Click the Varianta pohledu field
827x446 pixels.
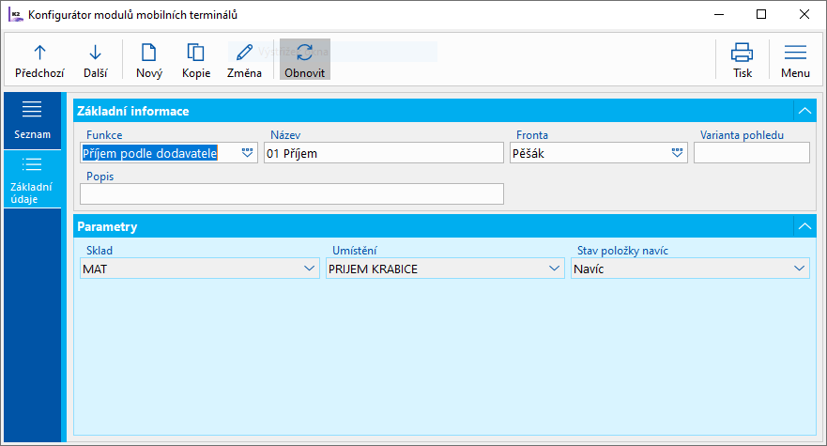[752, 153]
